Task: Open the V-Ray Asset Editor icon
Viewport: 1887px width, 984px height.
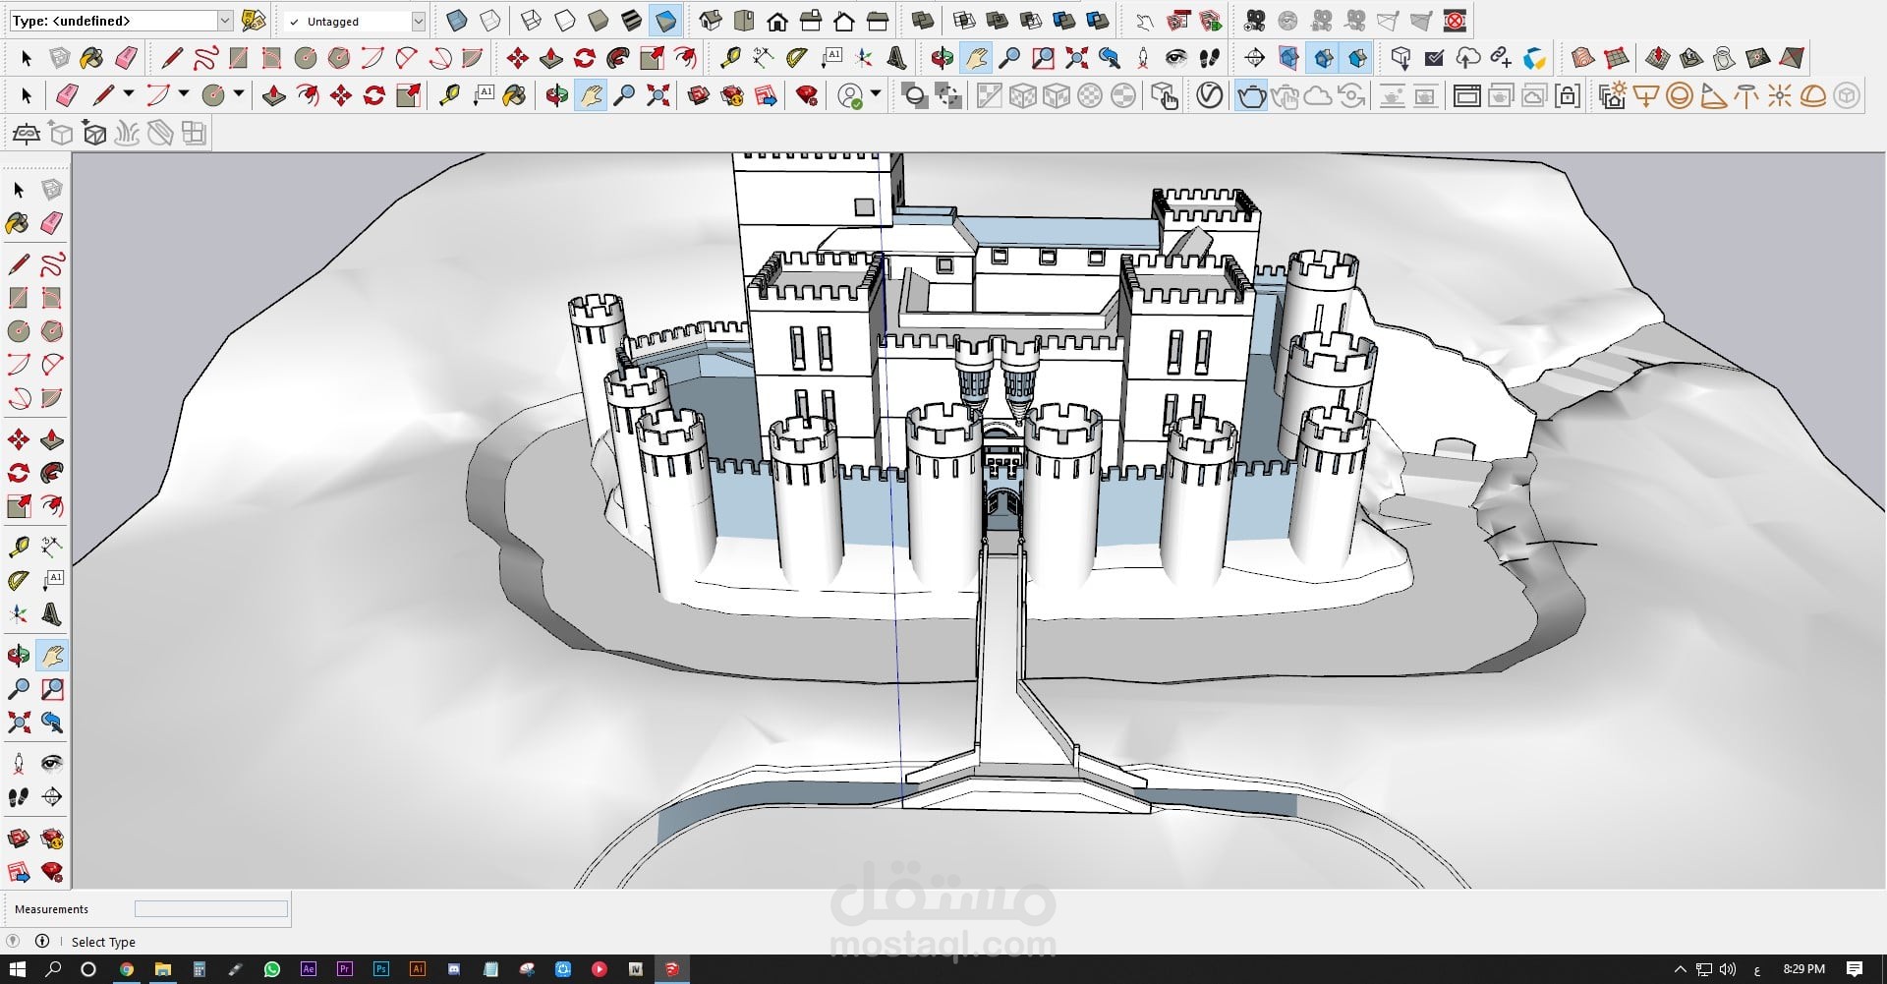Action: point(1210,95)
